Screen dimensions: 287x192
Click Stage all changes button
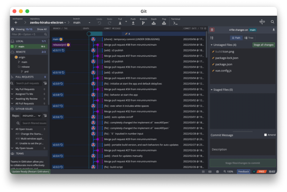coord(263,45)
